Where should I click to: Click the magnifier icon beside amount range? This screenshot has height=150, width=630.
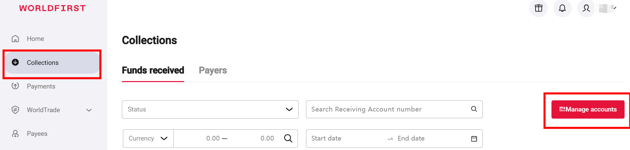coord(288,138)
